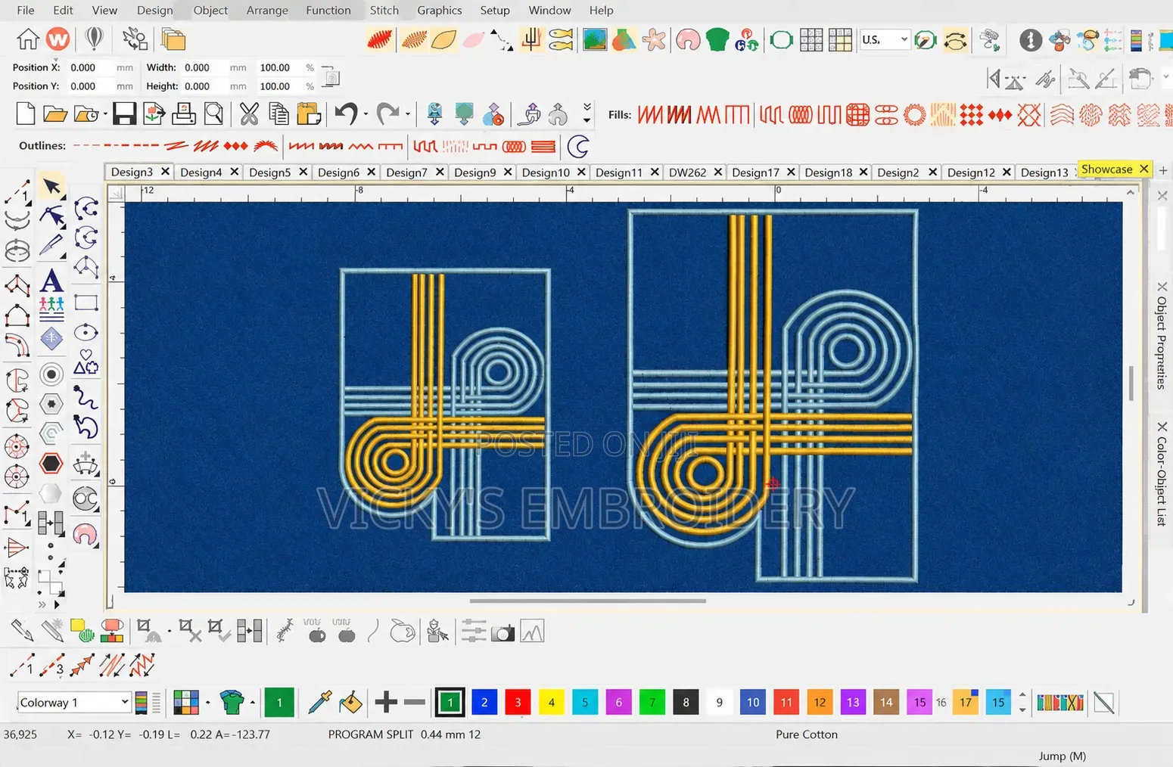
Task: Select the arrow Select Object tool
Action: tap(51, 186)
